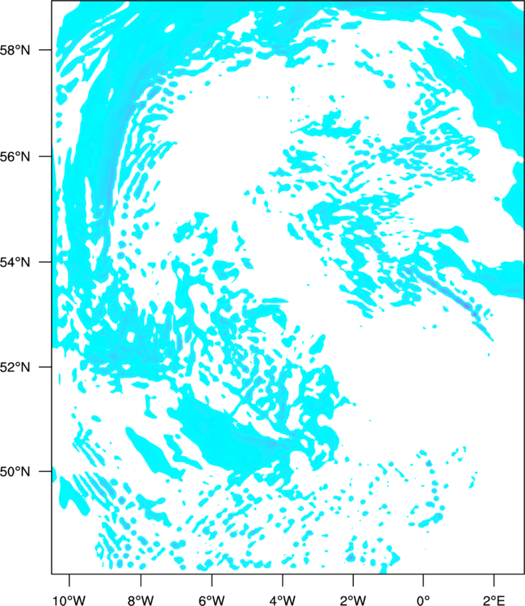Click the 8°W longitude label
Image resolution: width=525 pixels, height=606 pixels.
click(141, 600)
